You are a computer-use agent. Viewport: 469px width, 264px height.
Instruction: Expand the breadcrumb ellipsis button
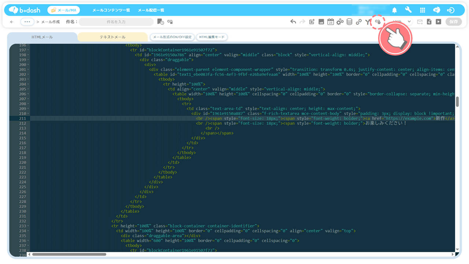point(27,22)
